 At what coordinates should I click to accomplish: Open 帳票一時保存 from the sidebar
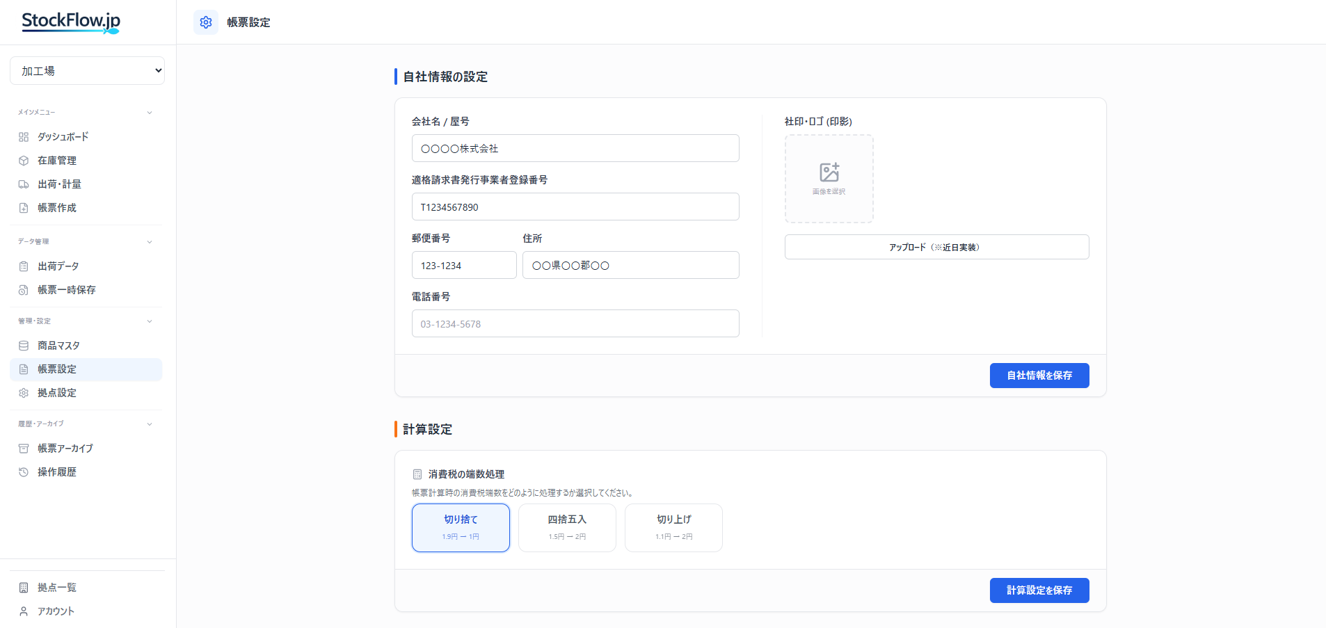(67, 290)
